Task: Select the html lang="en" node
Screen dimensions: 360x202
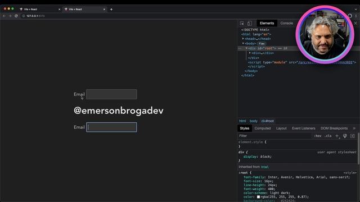Action: coord(256,34)
